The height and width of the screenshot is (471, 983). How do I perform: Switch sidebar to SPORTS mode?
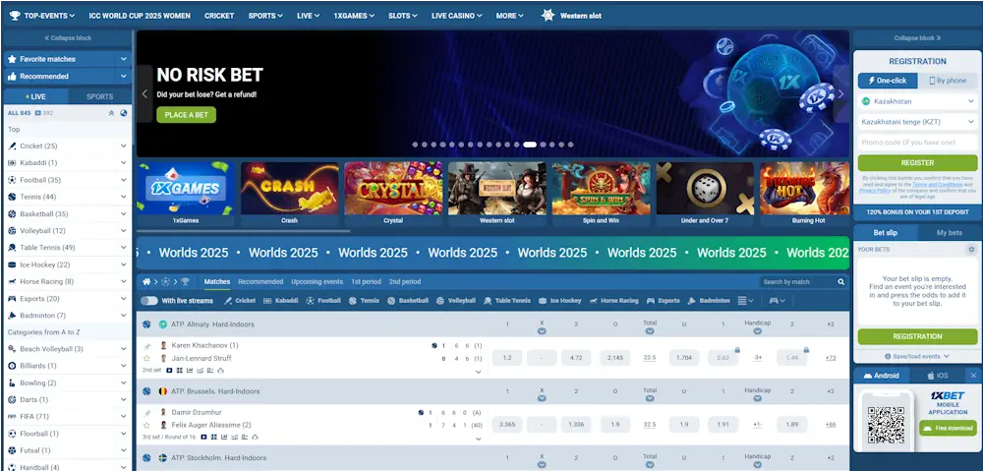(x=99, y=96)
